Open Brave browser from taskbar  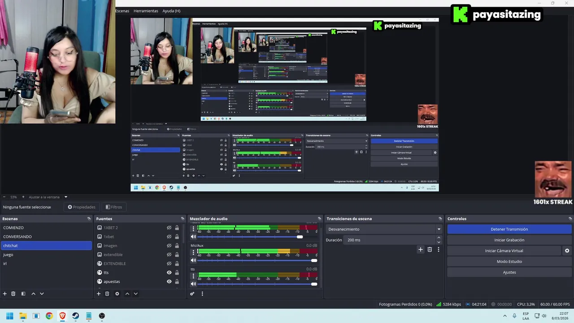pos(62,316)
